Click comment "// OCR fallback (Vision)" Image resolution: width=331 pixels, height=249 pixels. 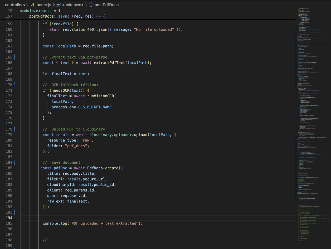click(x=70, y=85)
